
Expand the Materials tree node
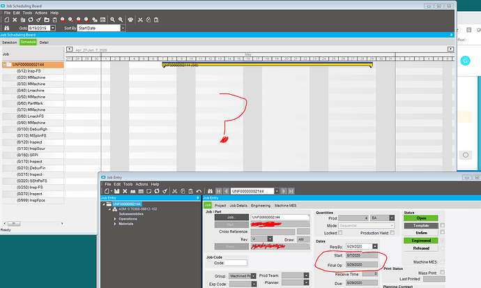coord(115,224)
